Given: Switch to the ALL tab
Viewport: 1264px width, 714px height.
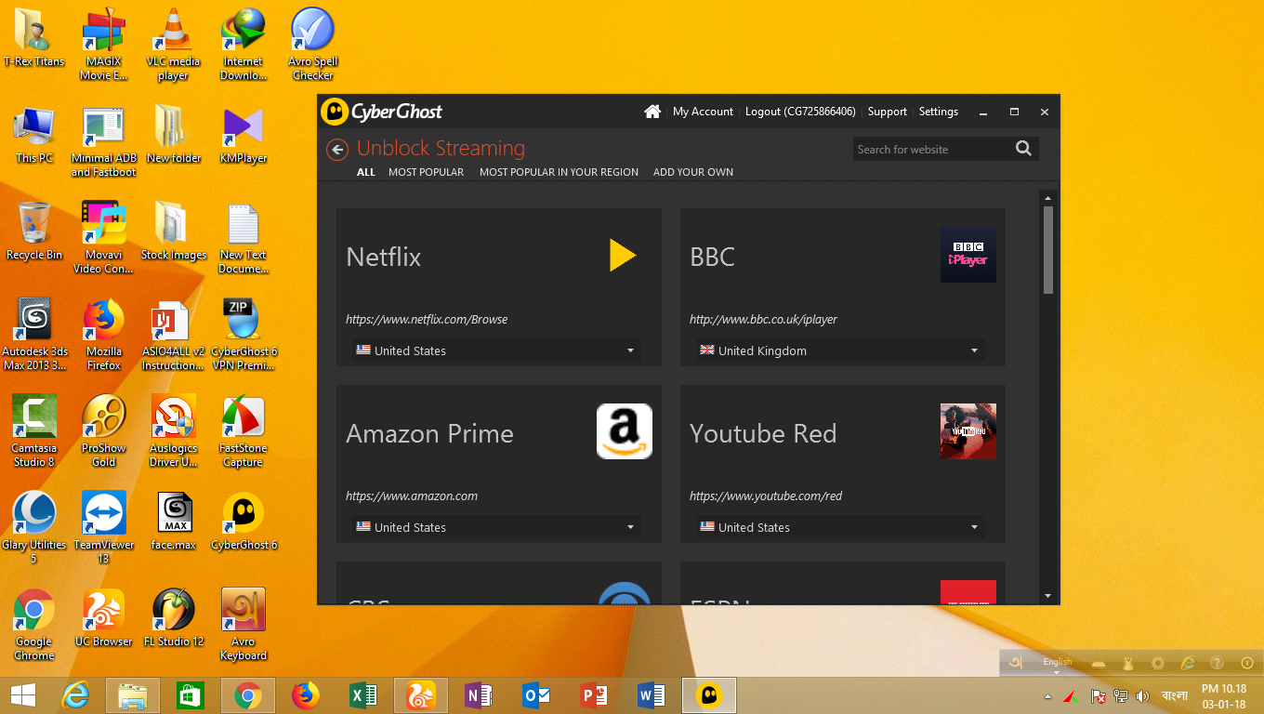Looking at the screenshot, I should tap(366, 172).
